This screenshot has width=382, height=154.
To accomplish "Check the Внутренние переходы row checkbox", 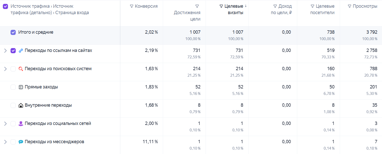I will 13,105.
